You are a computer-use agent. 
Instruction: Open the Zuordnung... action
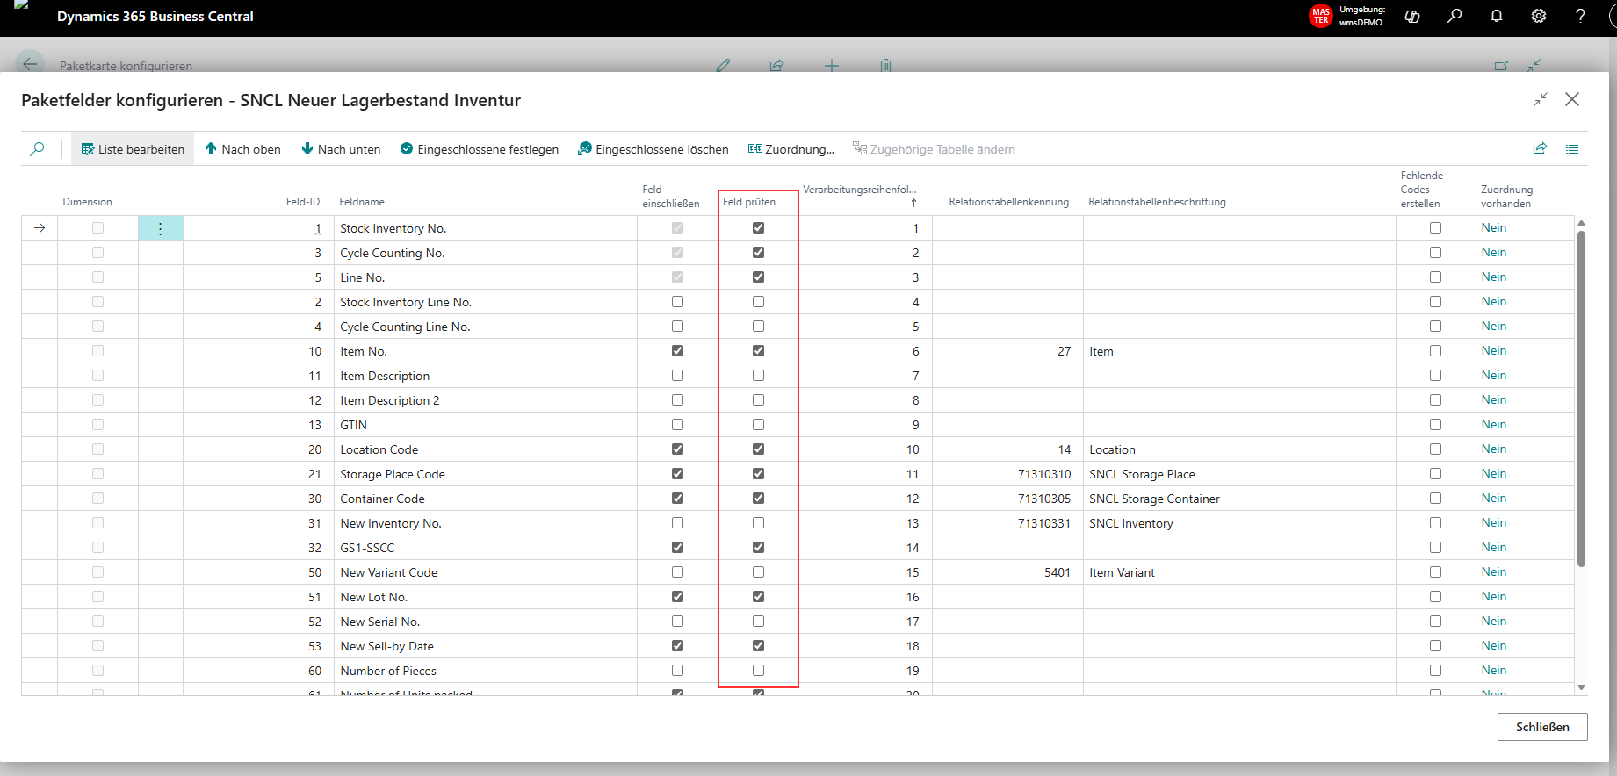791,149
